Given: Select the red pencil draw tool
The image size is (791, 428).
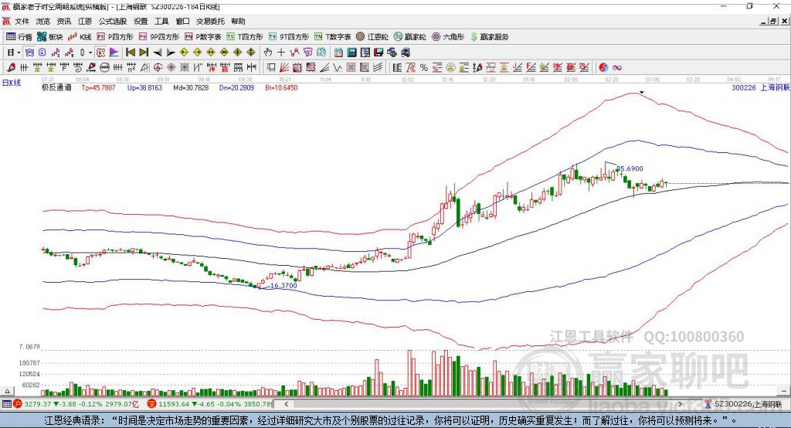Looking at the screenshot, I should [11, 68].
